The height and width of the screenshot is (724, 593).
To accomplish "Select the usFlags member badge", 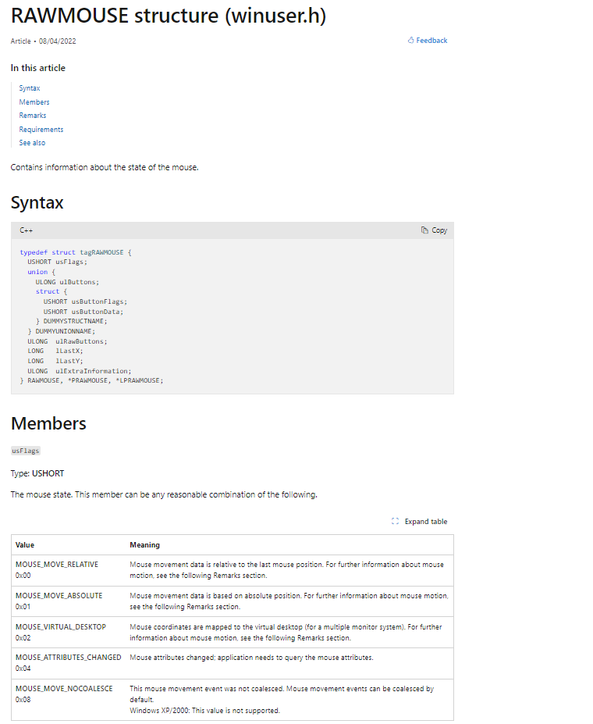I will 25,451.
